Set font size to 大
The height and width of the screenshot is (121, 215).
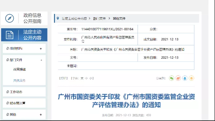(82, 78)
